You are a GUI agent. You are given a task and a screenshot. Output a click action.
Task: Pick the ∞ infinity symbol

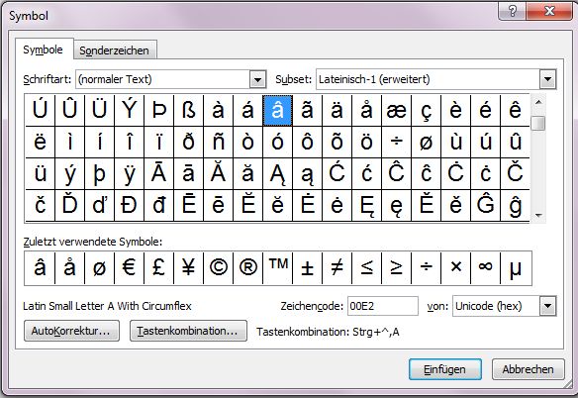486,267
